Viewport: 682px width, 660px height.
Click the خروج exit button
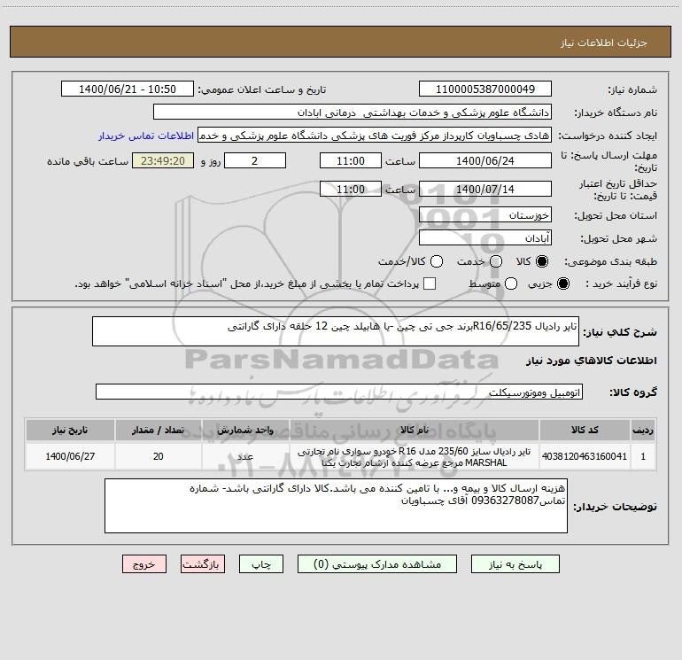(144, 564)
